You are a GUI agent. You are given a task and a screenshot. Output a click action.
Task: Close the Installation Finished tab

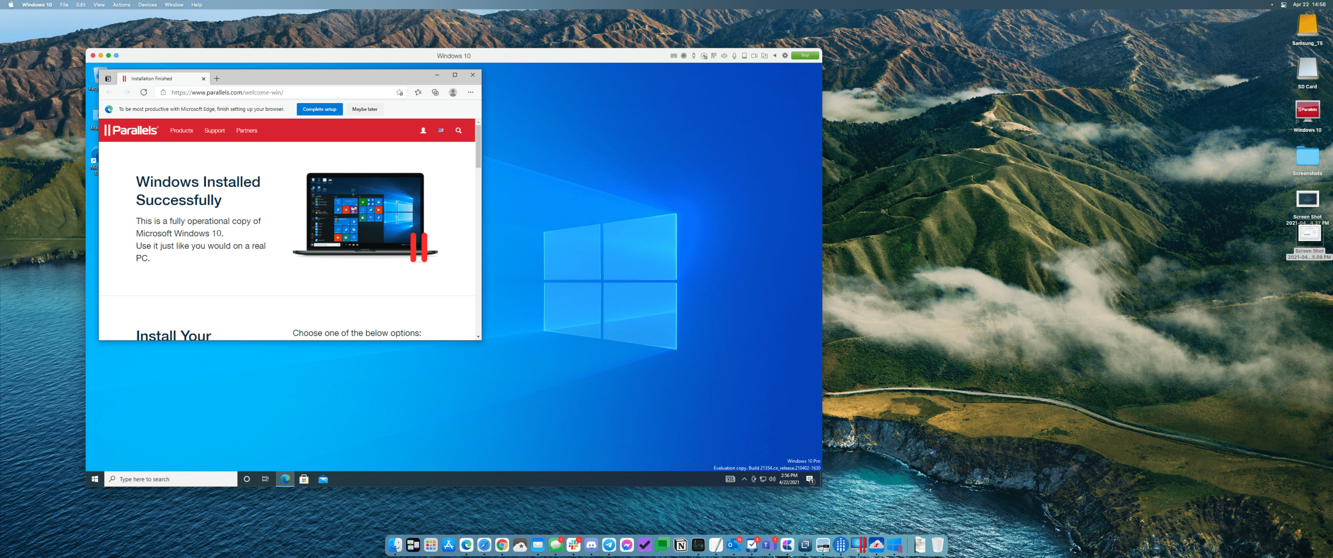[x=204, y=79]
